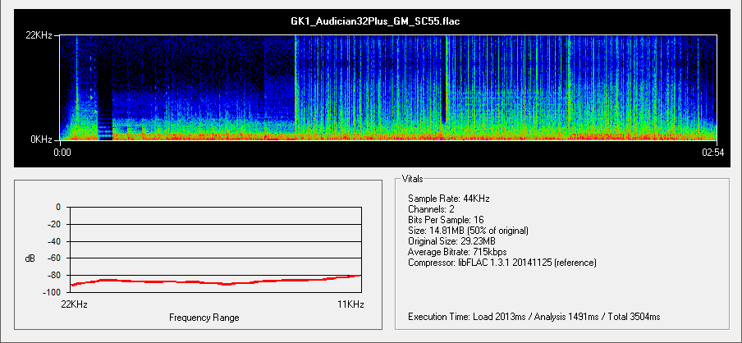Click the Execution Time status line
Image resolution: width=742 pixels, height=343 pixels.
tap(534, 316)
